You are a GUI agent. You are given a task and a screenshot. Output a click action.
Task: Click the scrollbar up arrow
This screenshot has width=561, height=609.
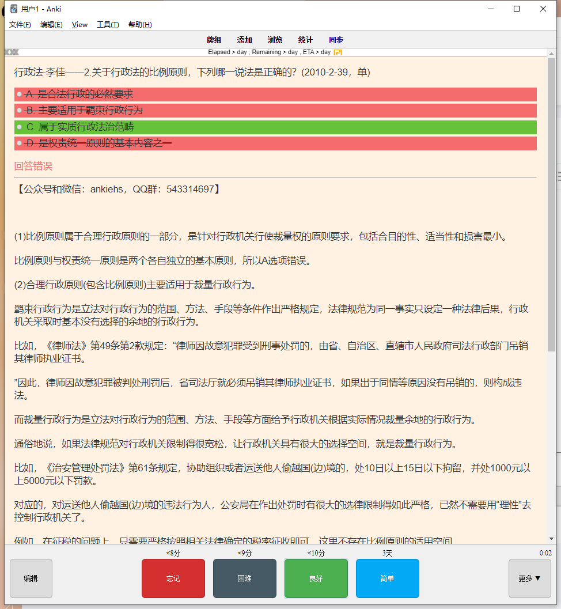point(551,53)
